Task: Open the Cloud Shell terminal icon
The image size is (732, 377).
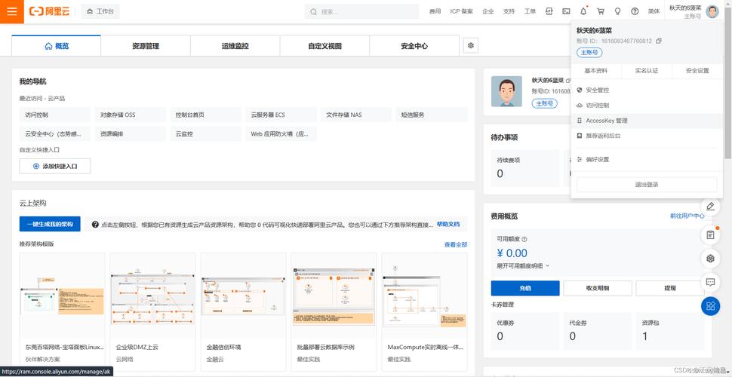Action: 566,11
